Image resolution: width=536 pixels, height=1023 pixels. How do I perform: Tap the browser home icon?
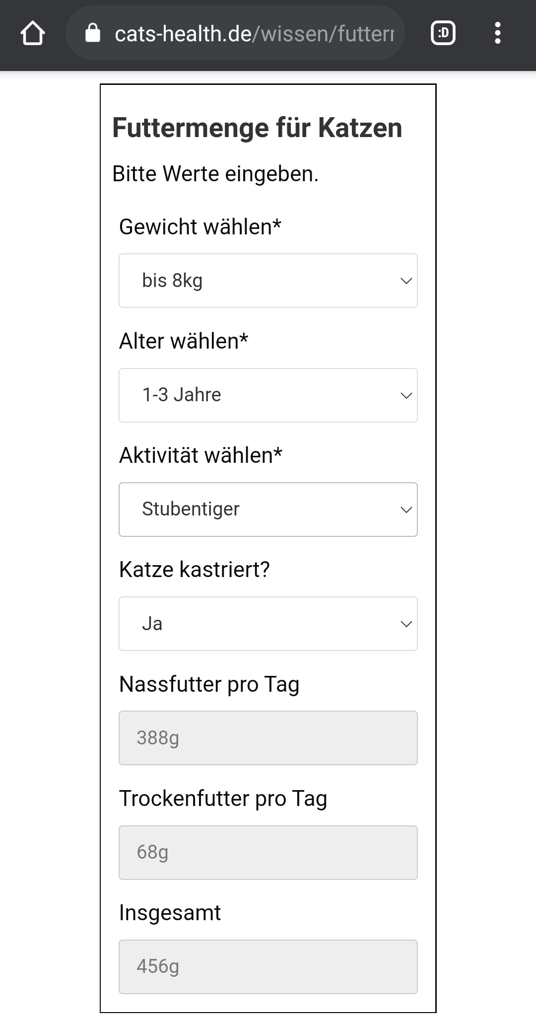tap(33, 33)
